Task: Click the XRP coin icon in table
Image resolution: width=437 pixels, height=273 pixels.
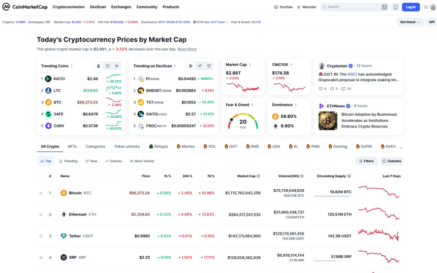Action: (64, 257)
